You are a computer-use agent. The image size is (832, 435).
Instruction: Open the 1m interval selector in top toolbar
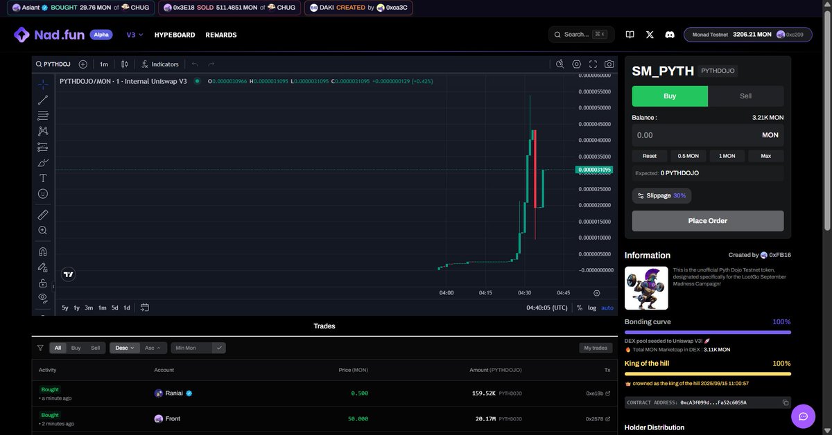pyautogui.click(x=103, y=64)
